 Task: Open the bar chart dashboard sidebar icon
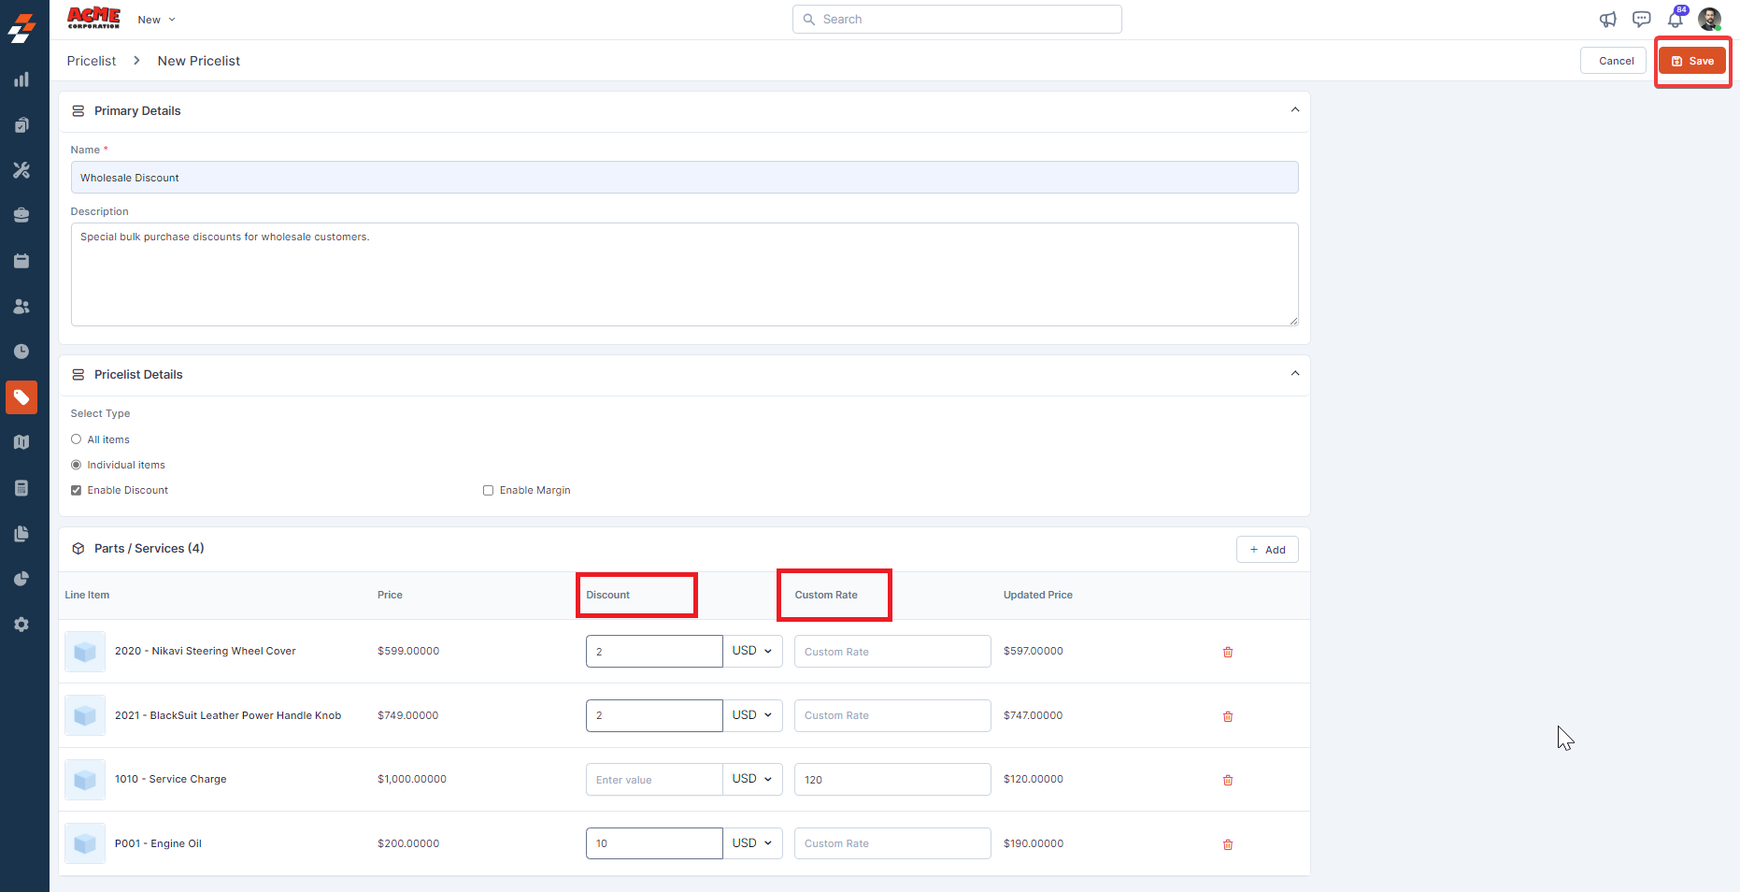coord(21,80)
